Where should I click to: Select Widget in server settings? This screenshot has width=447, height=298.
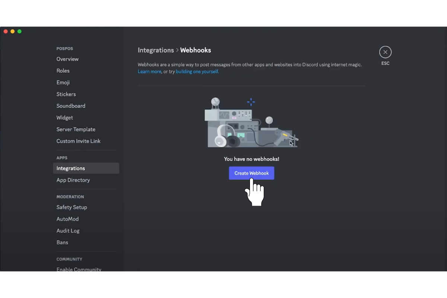pos(65,118)
